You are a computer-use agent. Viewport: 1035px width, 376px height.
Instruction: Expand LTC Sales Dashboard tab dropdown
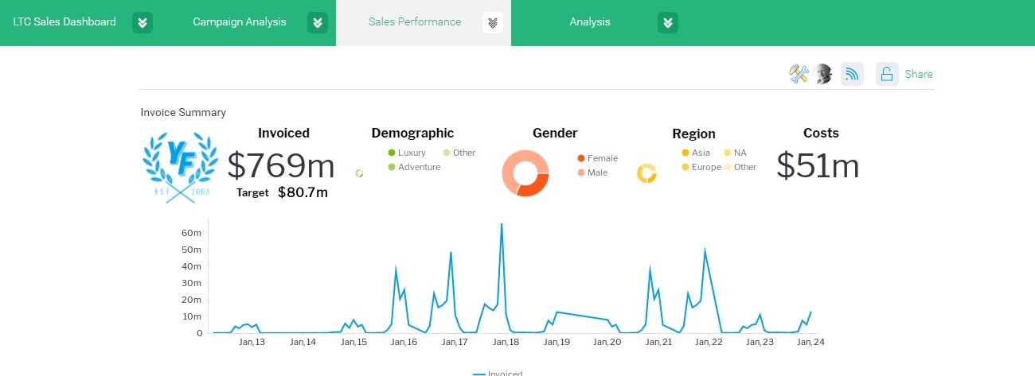click(x=143, y=22)
